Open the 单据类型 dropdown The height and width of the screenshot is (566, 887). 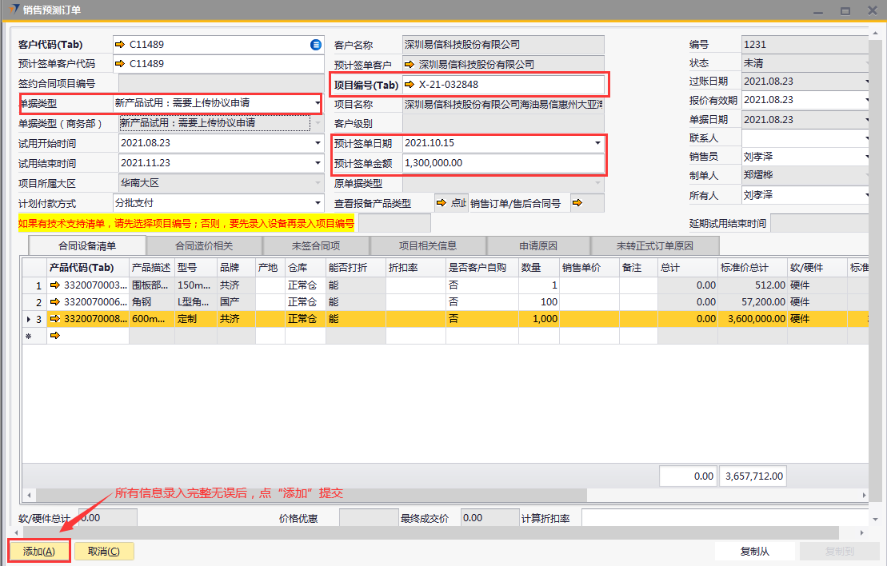pyautogui.click(x=317, y=104)
